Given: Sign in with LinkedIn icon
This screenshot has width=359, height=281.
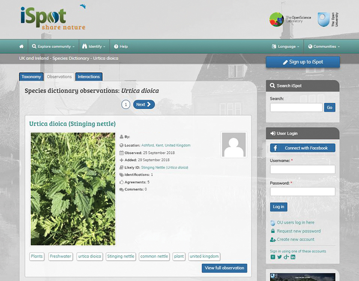Looking at the screenshot, I should point(293,257).
